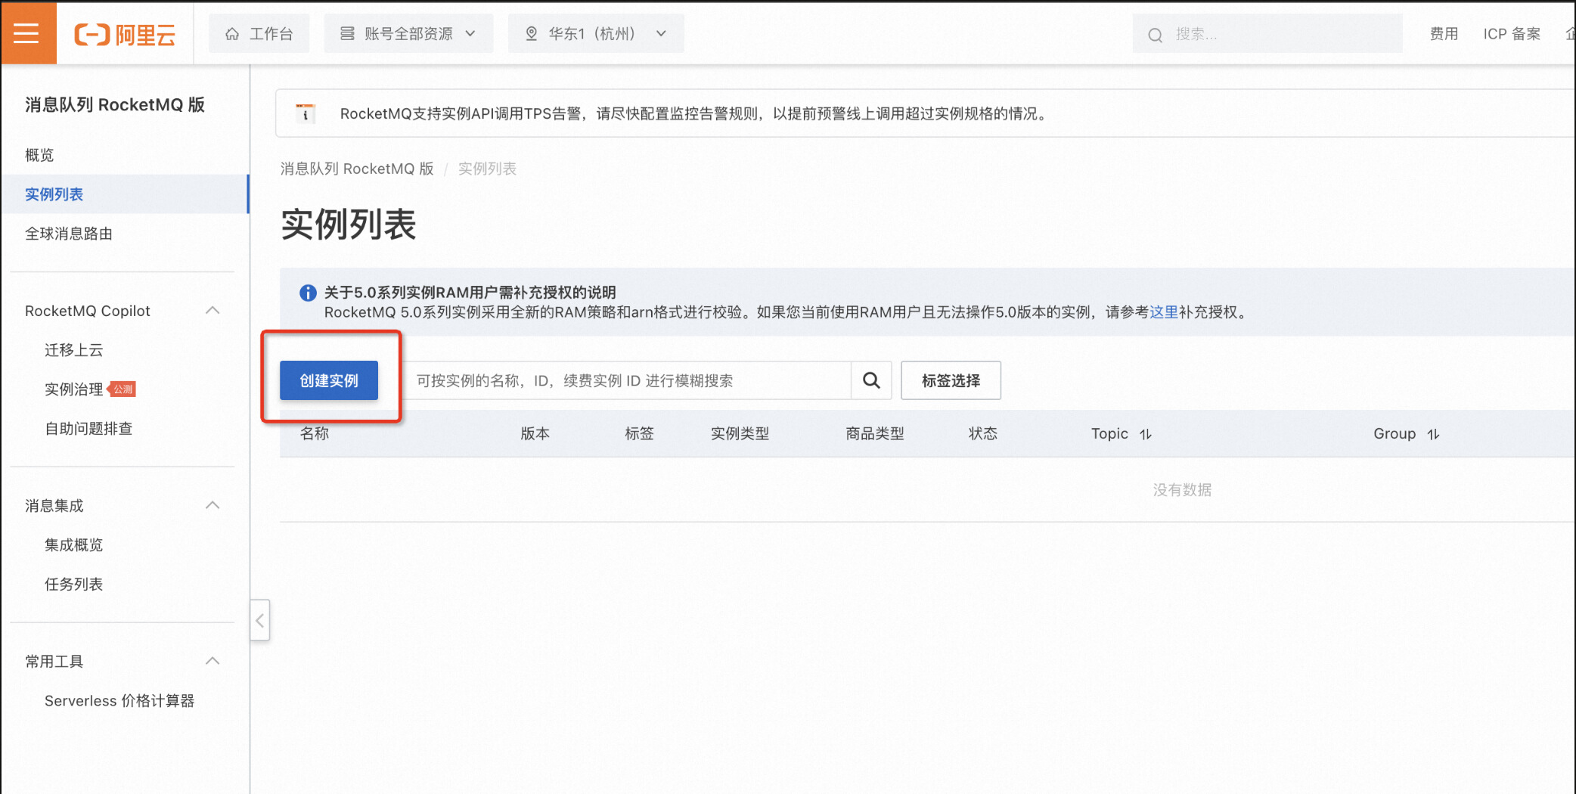The height and width of the screenshot is (794, 1576).
Task: Open the 工作台 workbench button
Action: [x=259, y=33]
